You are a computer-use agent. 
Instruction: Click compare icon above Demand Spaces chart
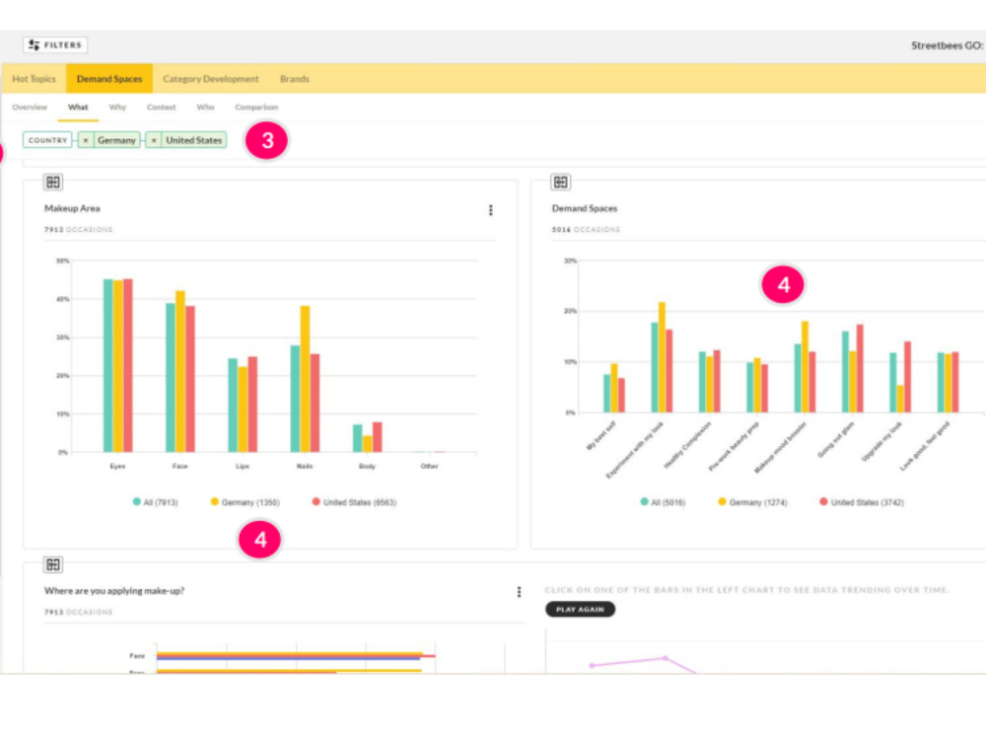click(x=560, y=183)
